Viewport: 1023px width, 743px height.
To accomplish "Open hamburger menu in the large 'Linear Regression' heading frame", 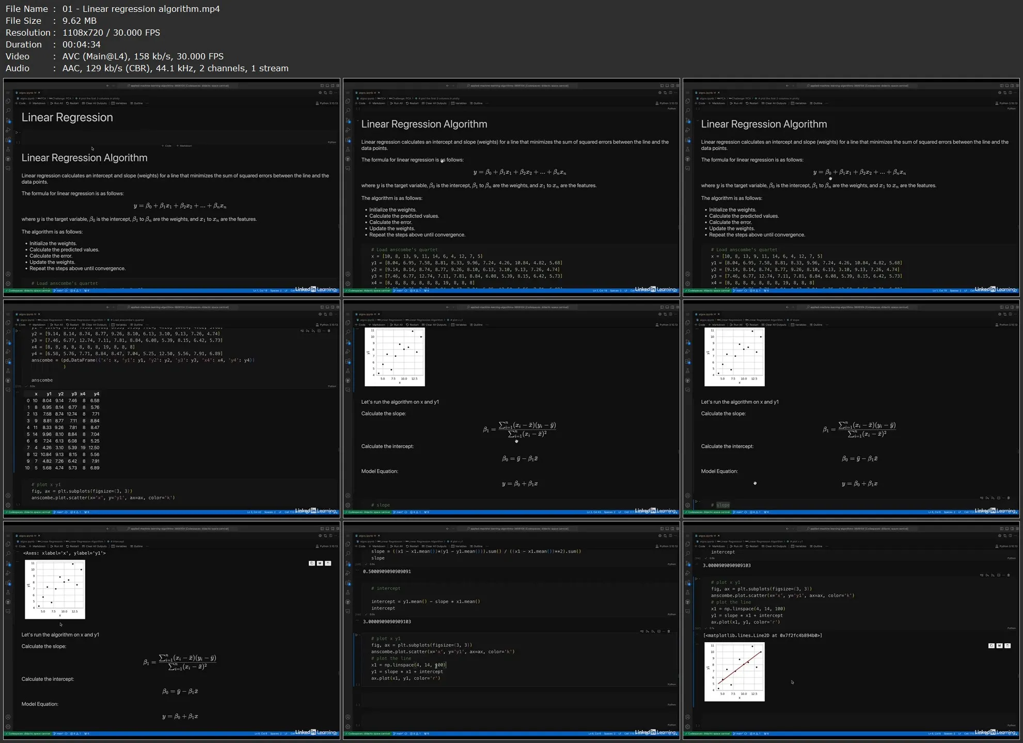I will (x=8, y=92).
